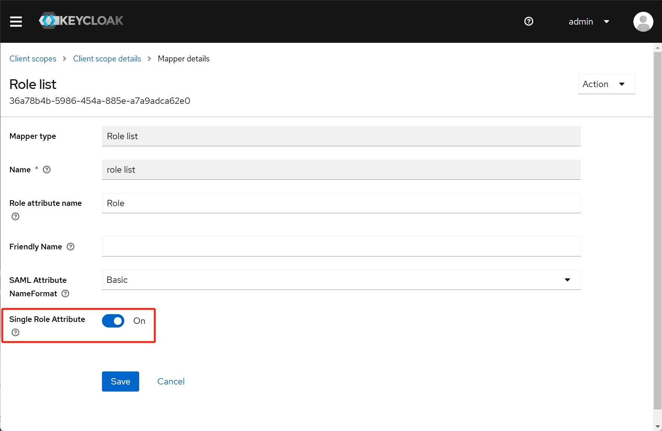Click the Keycloak logo
The width and height of the screenshot is (662, 431).
click(81, 21)
